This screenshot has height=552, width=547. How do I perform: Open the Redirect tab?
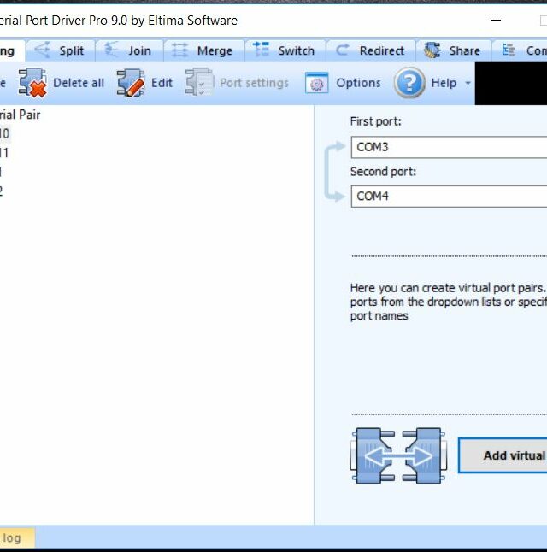coord(371,50)
